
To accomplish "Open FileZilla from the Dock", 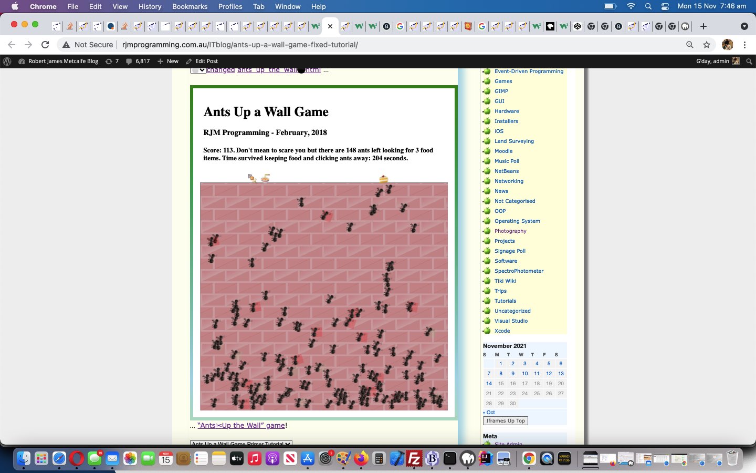I will [x=414, y=458].
